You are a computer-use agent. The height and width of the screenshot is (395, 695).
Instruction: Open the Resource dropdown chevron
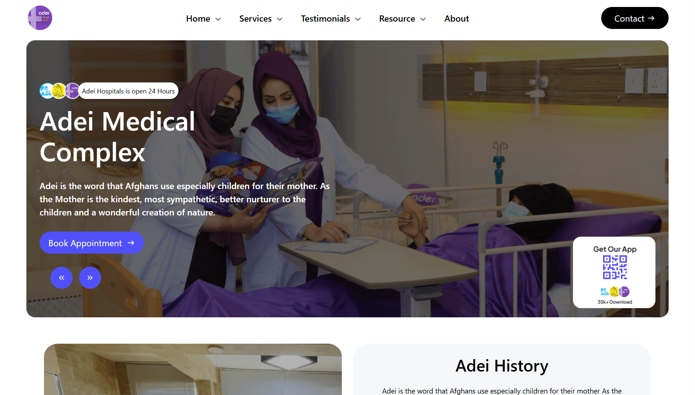tap(423, 19)
